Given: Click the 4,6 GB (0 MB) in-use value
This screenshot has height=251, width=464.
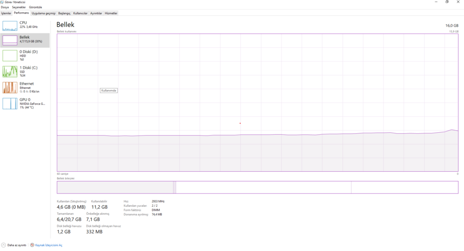Looking at the screenshot, I should 71,207.
